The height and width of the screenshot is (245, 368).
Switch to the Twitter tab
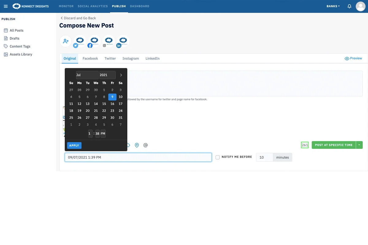(x=110, y=58)
